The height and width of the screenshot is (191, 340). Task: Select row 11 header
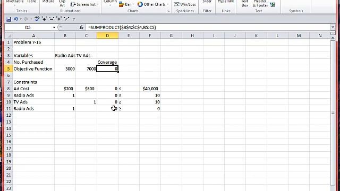tap(8, 108)
